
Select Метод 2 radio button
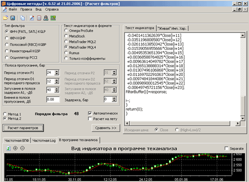click(12, 118)
